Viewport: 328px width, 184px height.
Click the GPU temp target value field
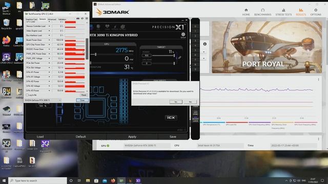tap(147, 63)
